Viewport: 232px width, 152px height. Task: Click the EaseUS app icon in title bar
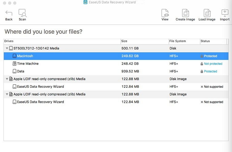coord(85,2)
